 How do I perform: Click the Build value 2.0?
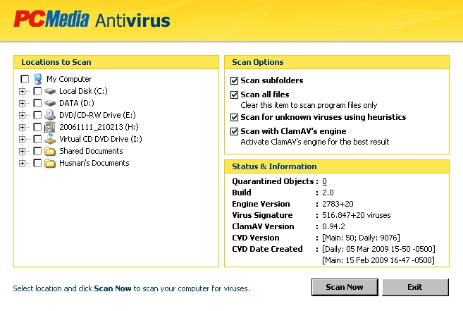(328, 193)
